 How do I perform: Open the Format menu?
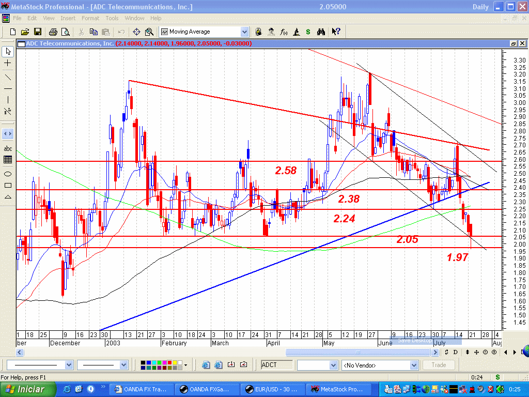[x=90, y=18]
